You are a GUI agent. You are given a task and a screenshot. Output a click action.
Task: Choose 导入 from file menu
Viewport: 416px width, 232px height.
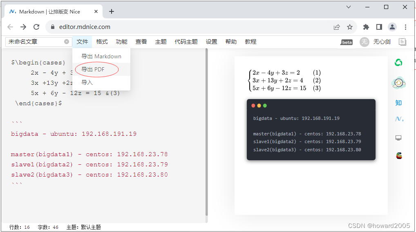(101, 82)
